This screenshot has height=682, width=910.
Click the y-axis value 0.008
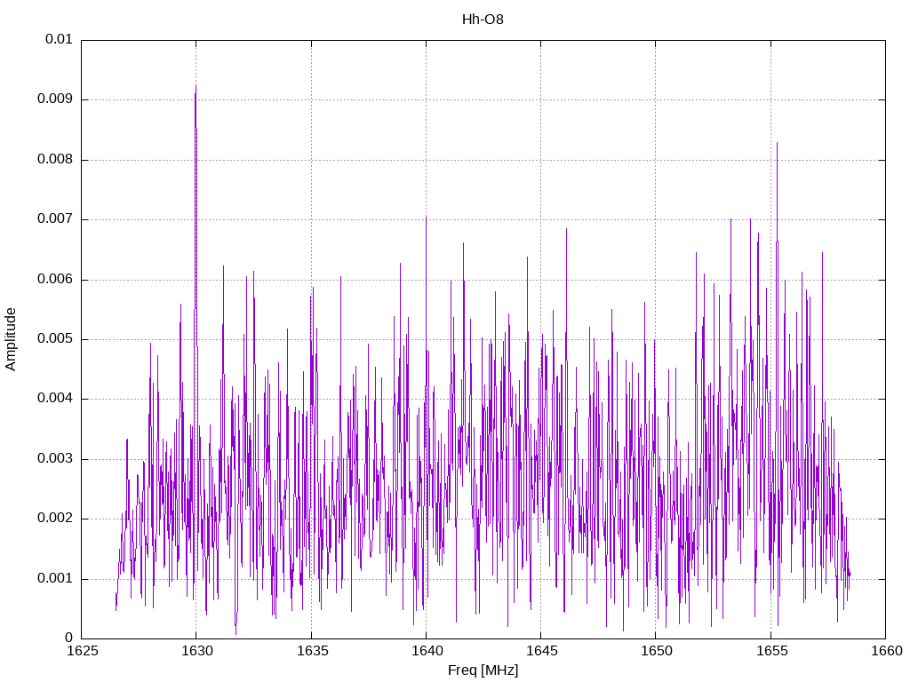pyautogui.click(x=55, y=160)
